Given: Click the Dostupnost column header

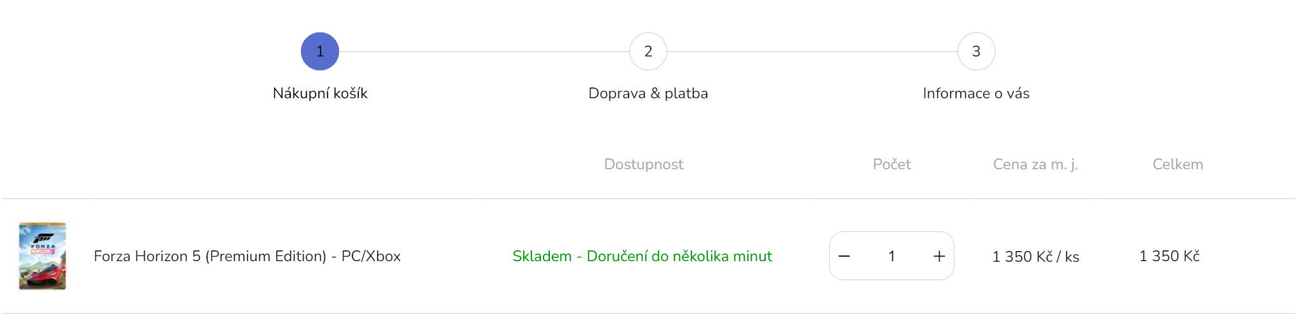Looking at the screenshot, I should click(644, 164).
